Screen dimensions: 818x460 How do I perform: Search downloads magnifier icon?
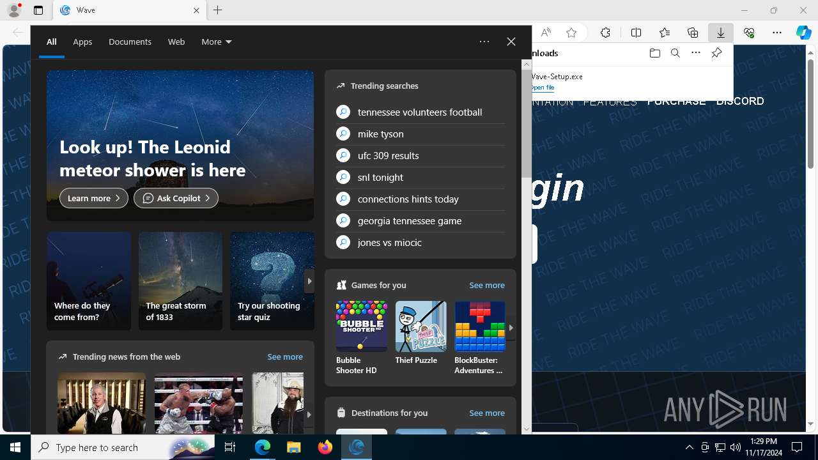[x=675, y=53]
